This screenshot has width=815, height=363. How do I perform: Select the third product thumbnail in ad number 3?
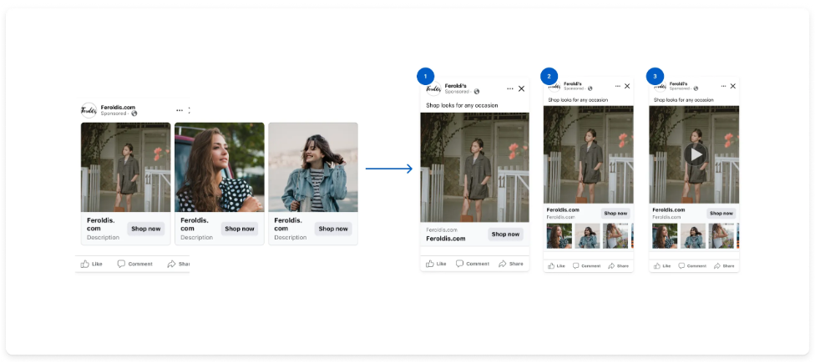click(x=721, y=236)
